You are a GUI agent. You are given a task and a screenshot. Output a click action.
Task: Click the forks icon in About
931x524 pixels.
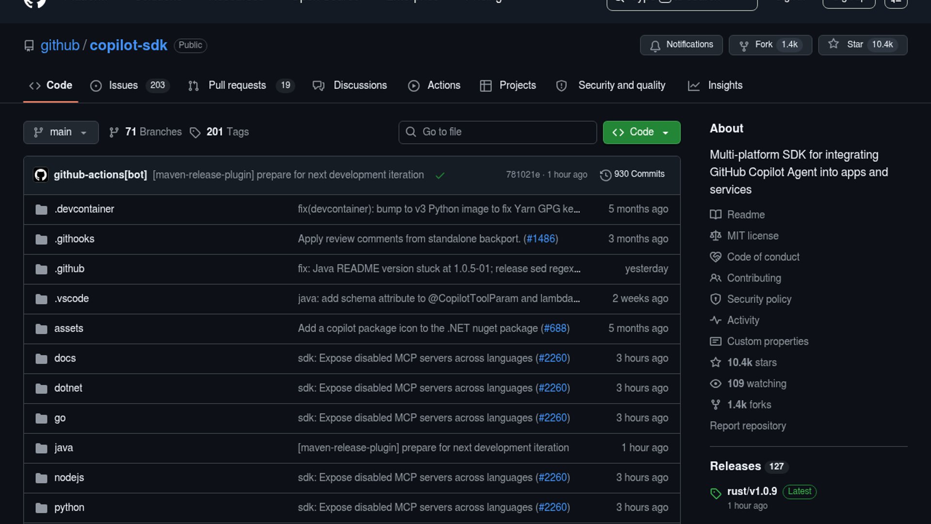tap(716, 405)
